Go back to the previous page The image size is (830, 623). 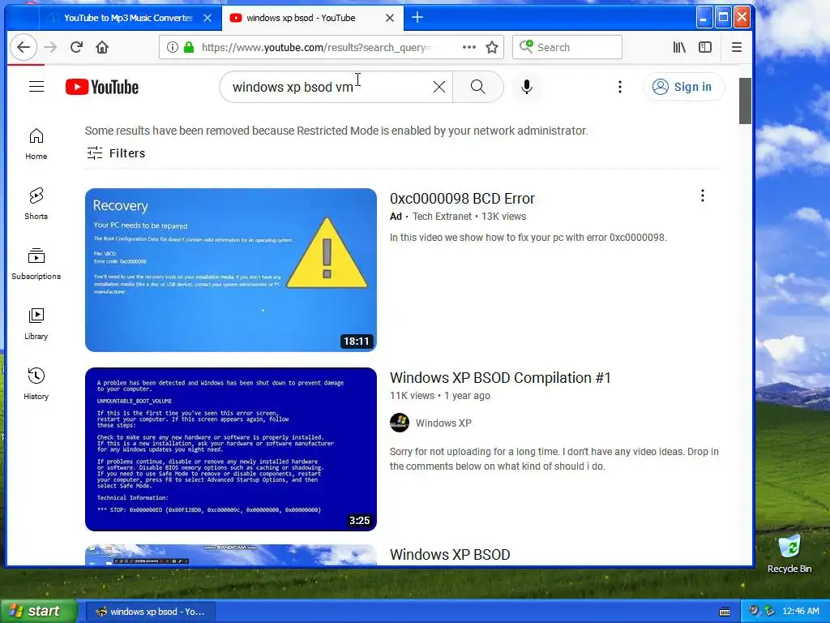(24, 47)
